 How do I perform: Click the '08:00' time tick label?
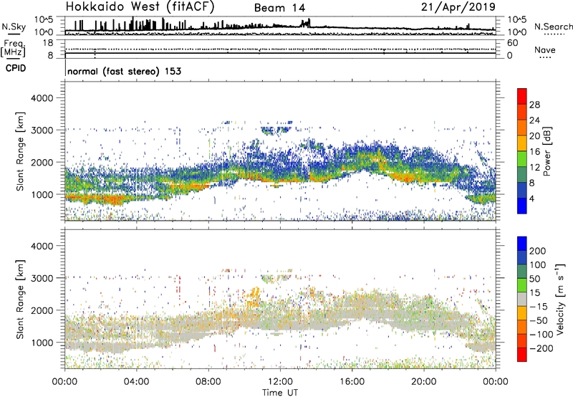208,382
